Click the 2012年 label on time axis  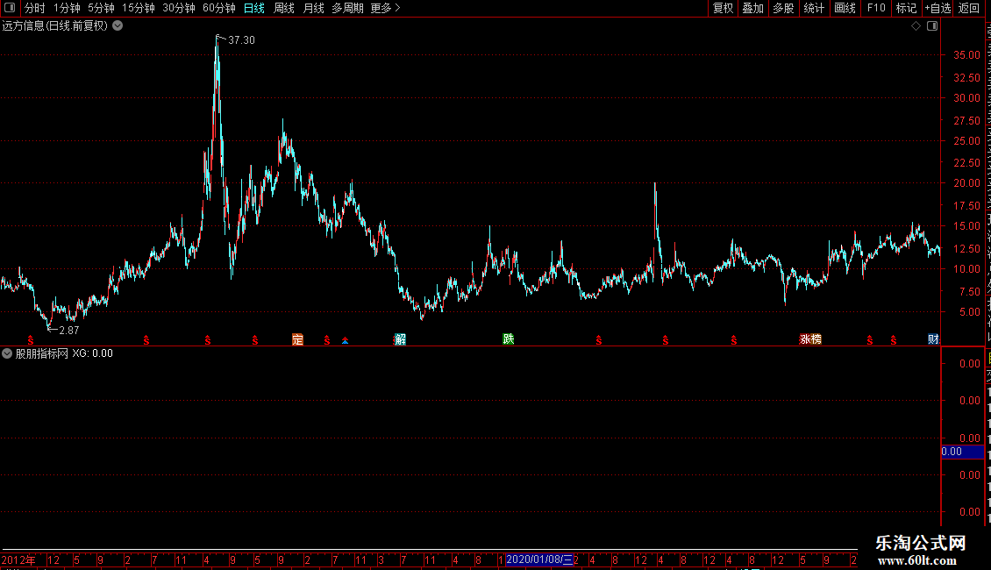pos(18,559)
